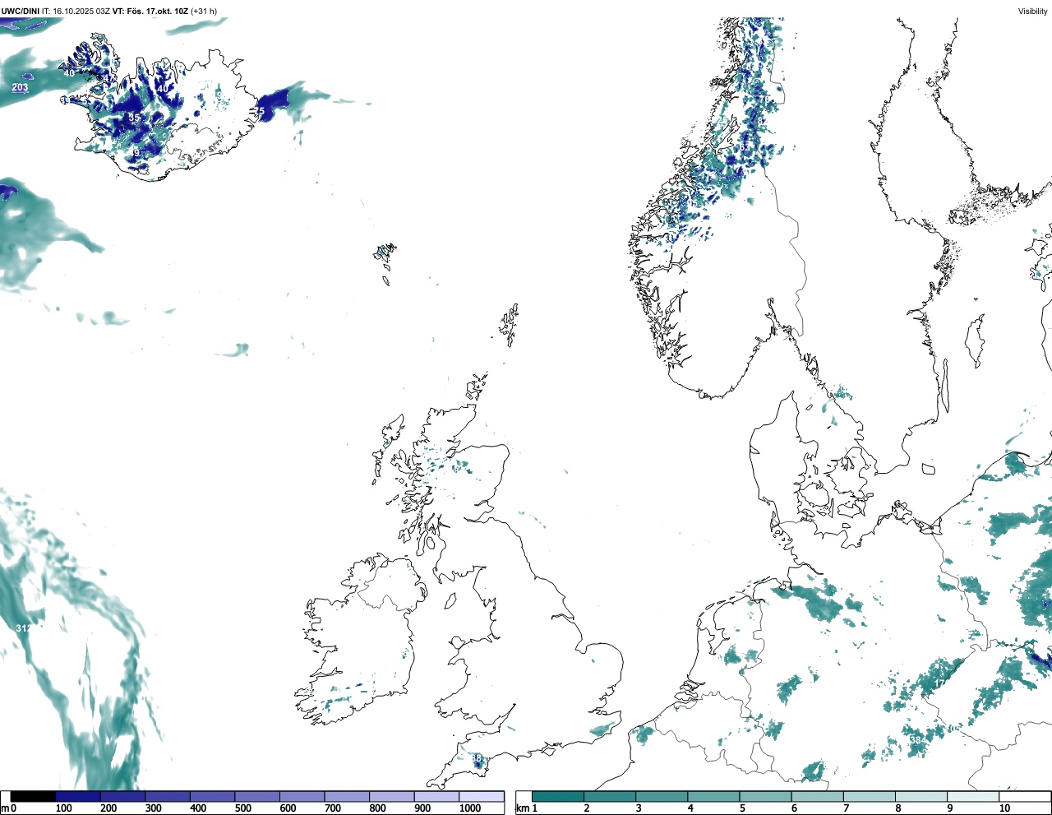
Task: Click the 'UWC/DINI' header text
Action: 21,11
